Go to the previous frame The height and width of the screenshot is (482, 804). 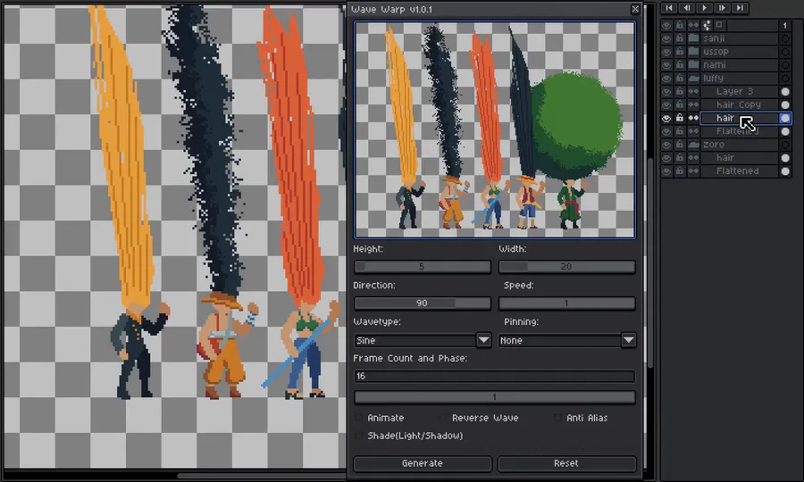687,8
